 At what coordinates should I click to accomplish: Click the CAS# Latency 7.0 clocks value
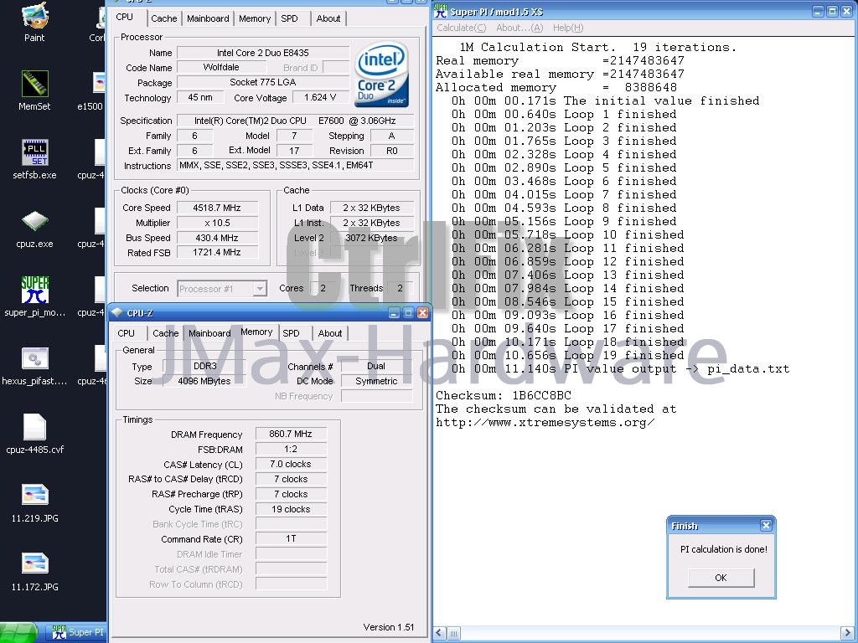click(x=291, y=464)
